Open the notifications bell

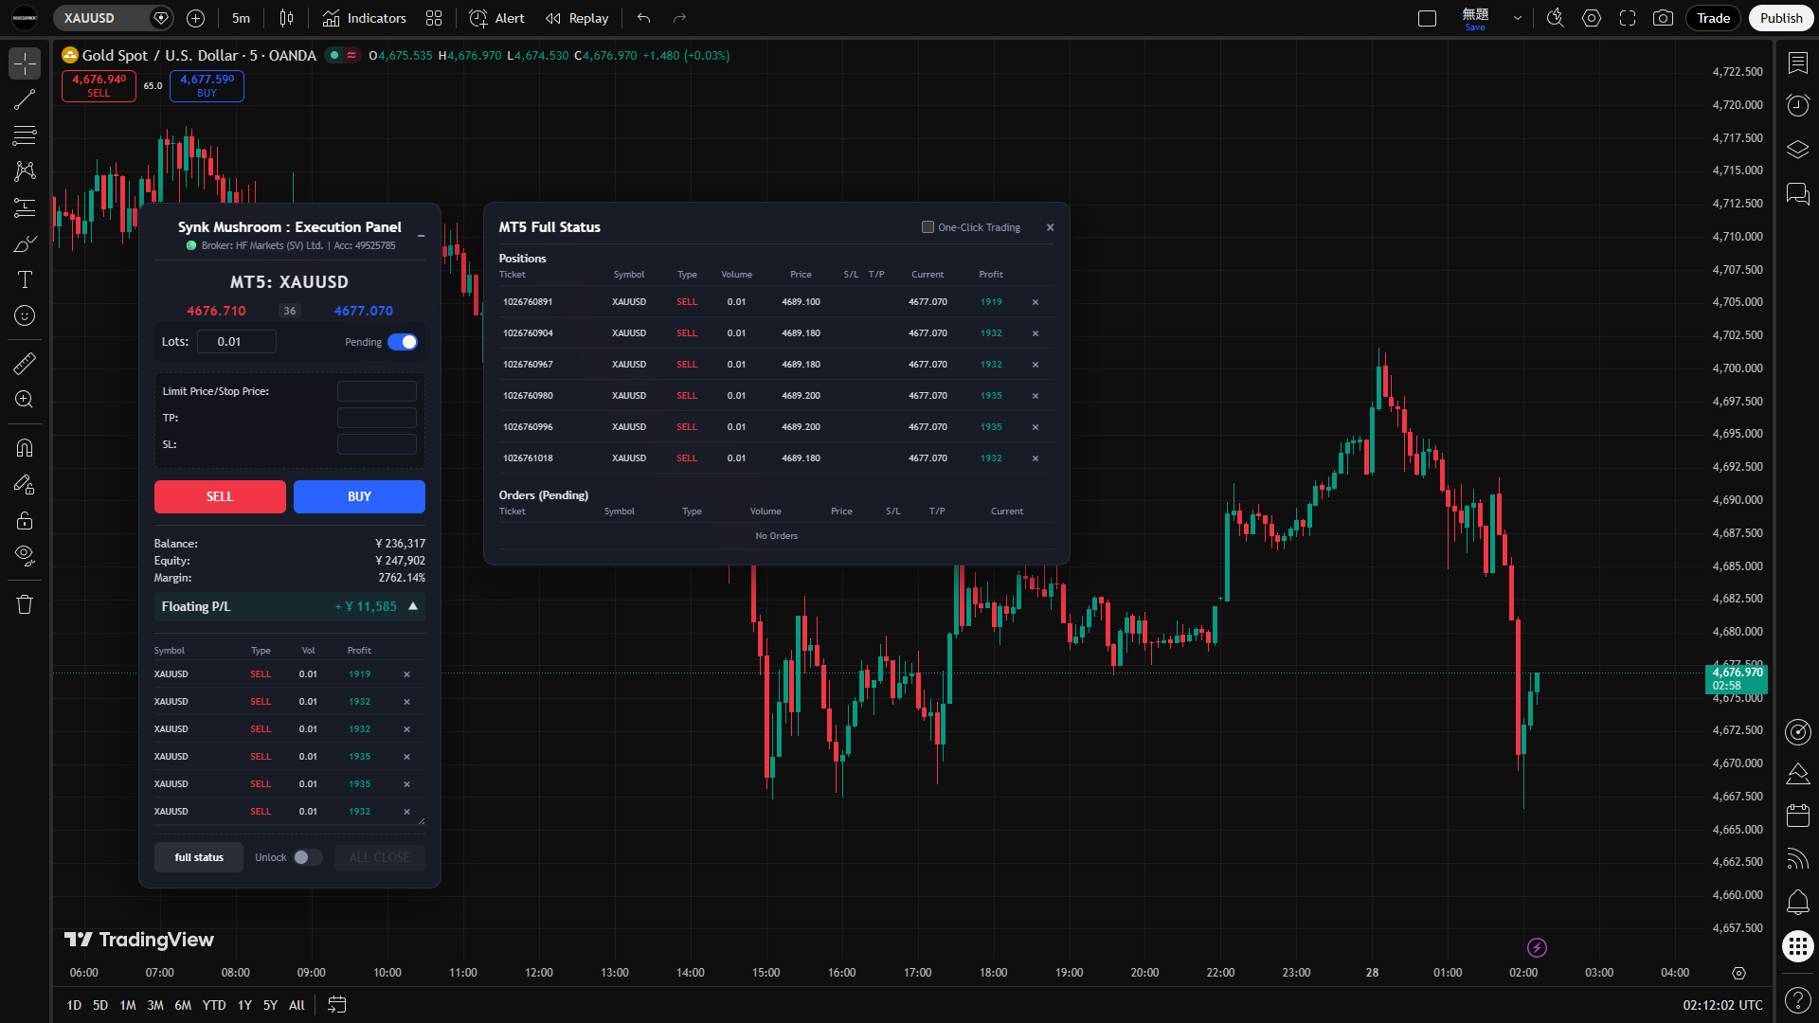coord(1797,902)
